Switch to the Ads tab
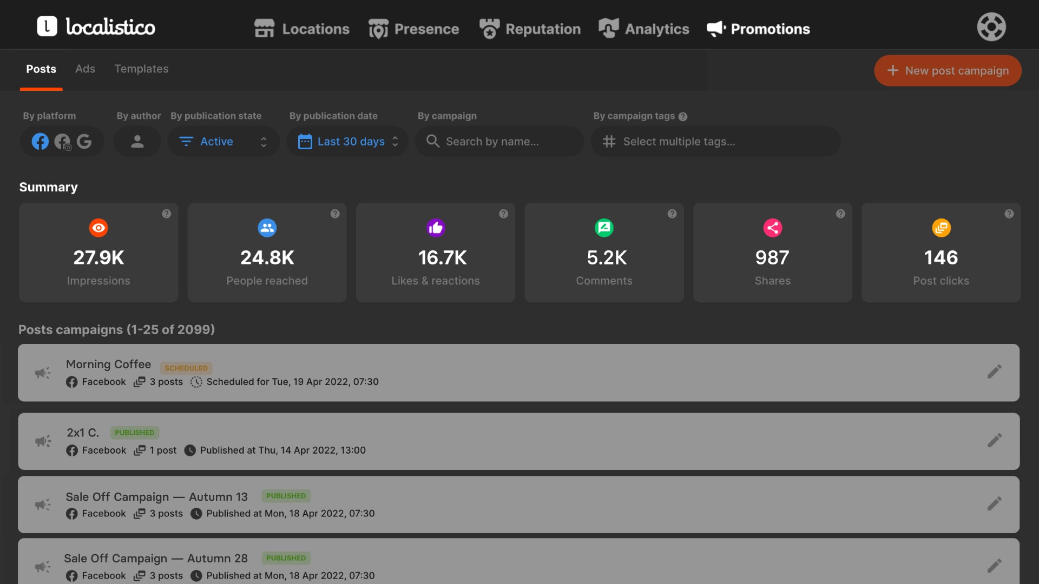Image resolution: width=1039 pixels, height=584 pixels. [85, 69]
